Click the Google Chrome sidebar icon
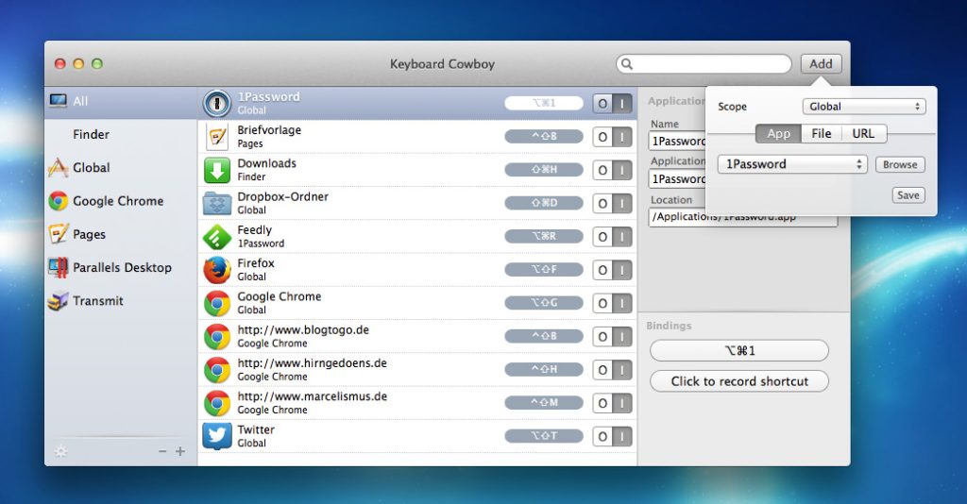This screenshot has width=967, height=504. click(58, 201)
